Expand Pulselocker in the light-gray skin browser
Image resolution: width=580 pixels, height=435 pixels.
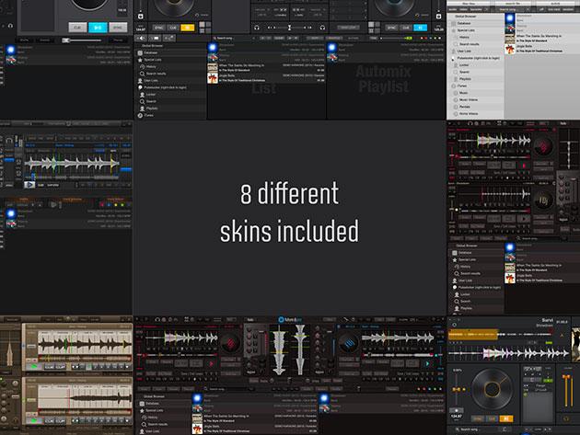(475, 58)
